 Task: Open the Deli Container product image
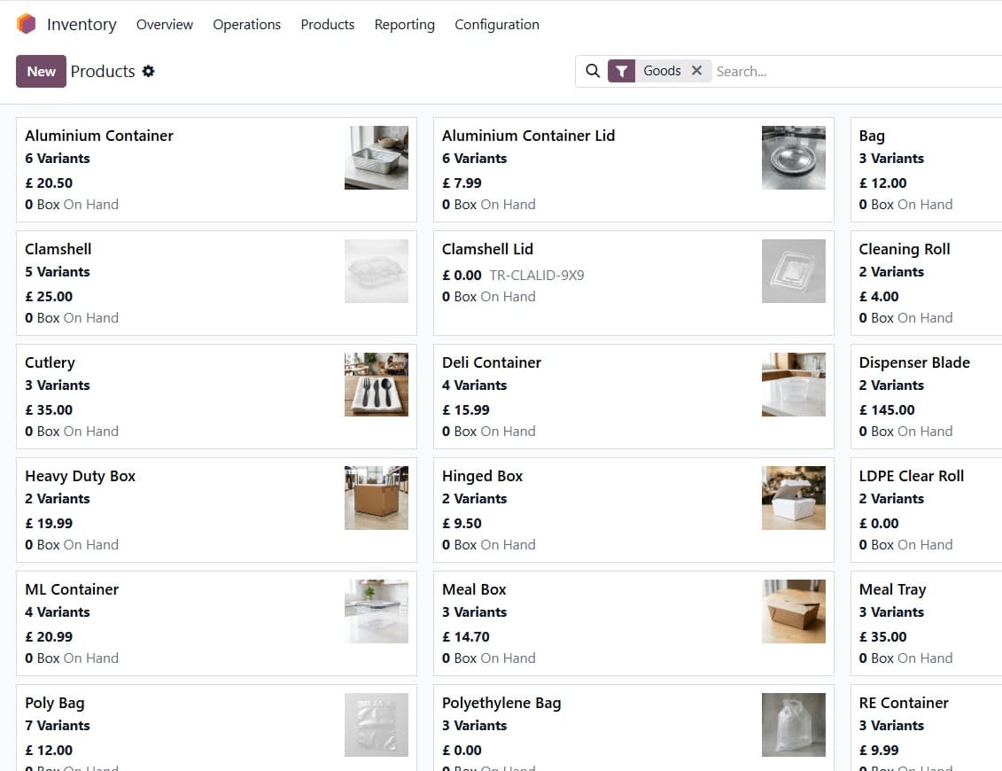click(793, 385)
